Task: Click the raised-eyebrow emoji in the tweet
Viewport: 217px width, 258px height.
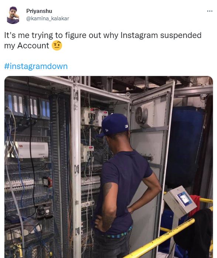Action: [x=57, y=45]
